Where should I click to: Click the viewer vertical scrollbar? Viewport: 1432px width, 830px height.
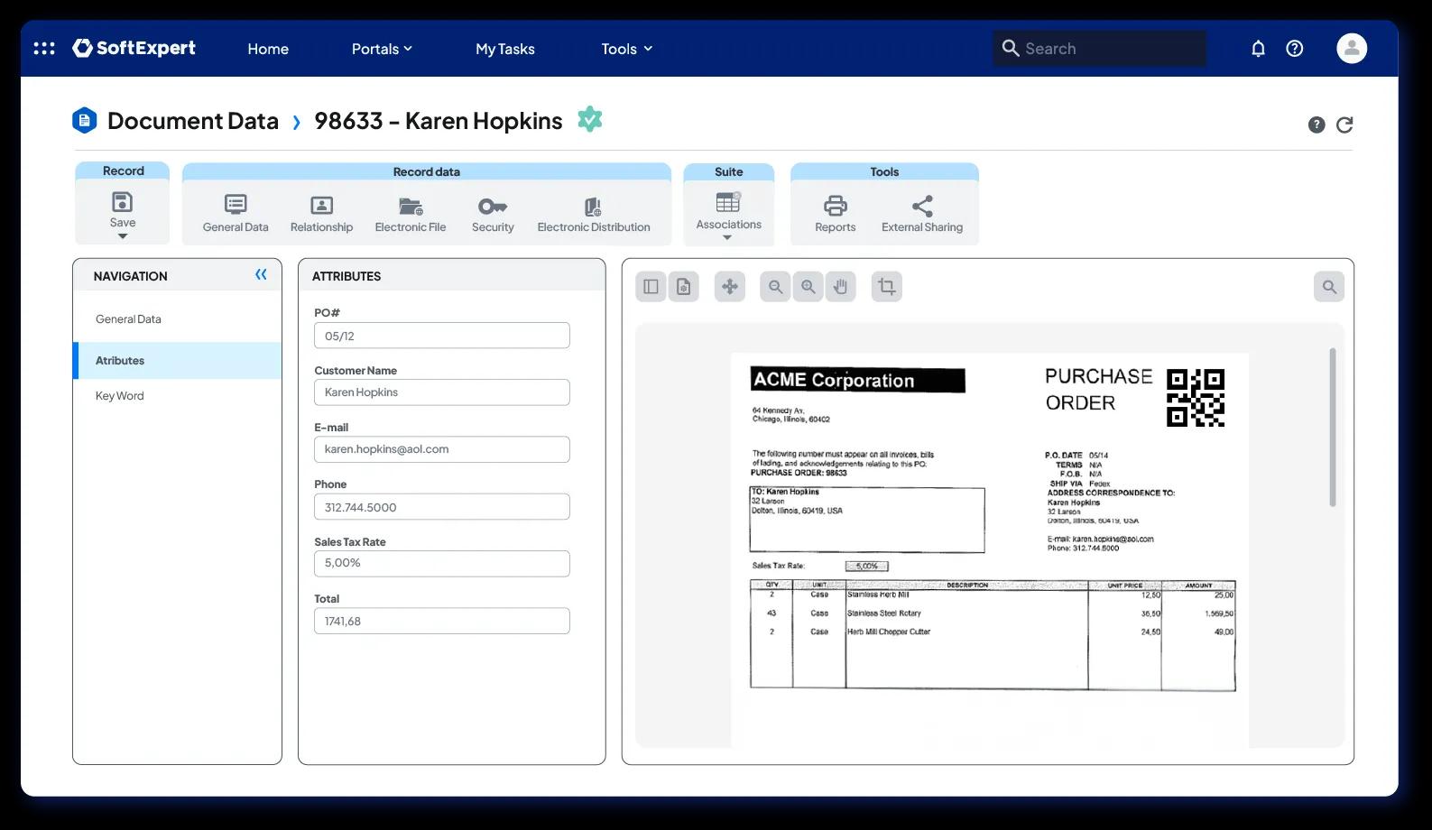(1332, 427)
